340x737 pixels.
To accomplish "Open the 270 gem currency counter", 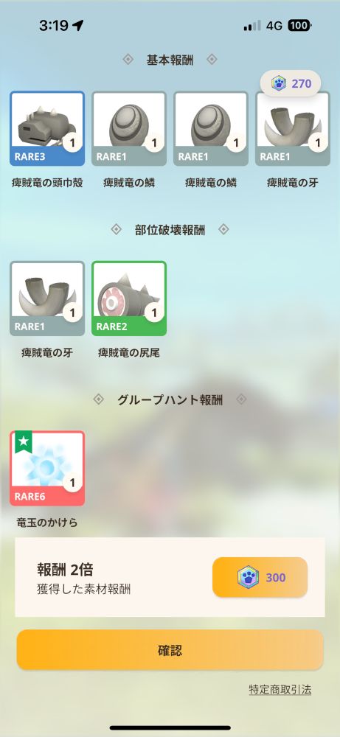I will [x=291, y=84].
